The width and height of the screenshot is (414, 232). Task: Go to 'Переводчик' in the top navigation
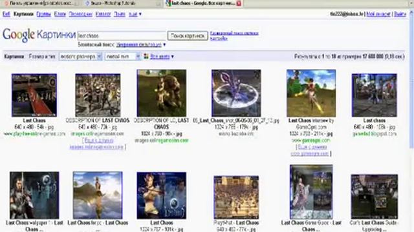click(80, 14)
